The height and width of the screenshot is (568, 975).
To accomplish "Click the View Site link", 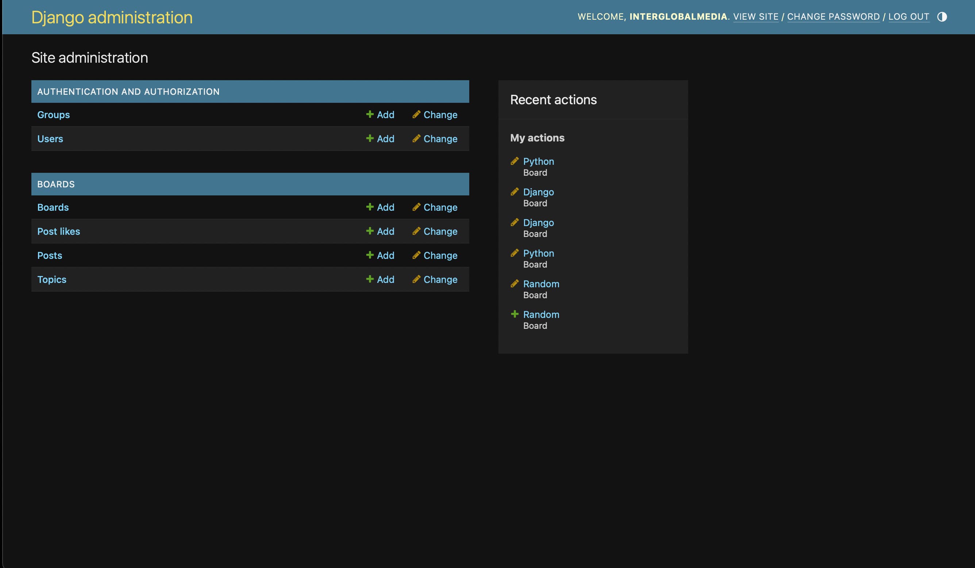I will (x=755, y=17).
